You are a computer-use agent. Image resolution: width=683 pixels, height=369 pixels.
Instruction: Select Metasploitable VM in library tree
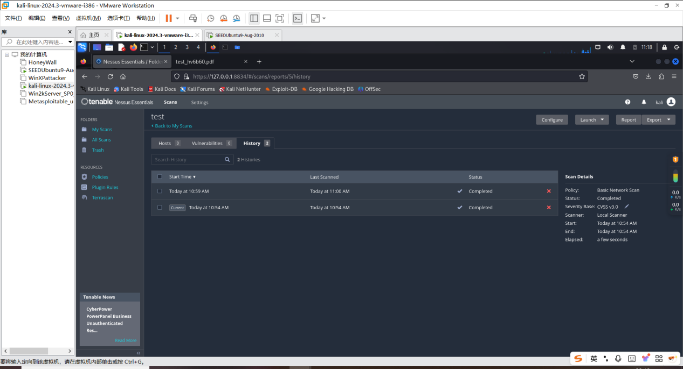click(50, 101)
